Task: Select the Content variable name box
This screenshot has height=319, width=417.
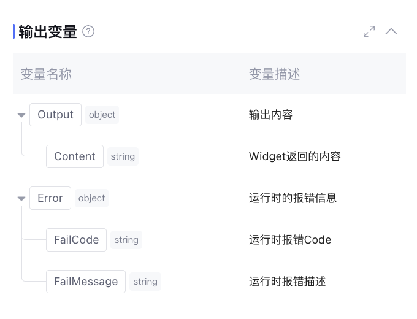Action: [x=75, y=156]
